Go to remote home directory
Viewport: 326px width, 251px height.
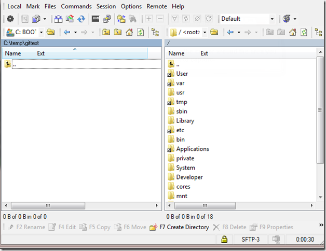tap(293, 32)
